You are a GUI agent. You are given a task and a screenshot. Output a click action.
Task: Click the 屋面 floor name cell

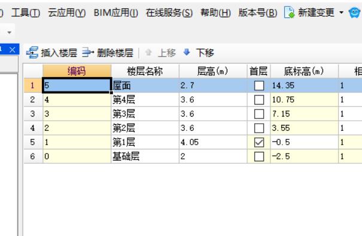tap(145, 85)
